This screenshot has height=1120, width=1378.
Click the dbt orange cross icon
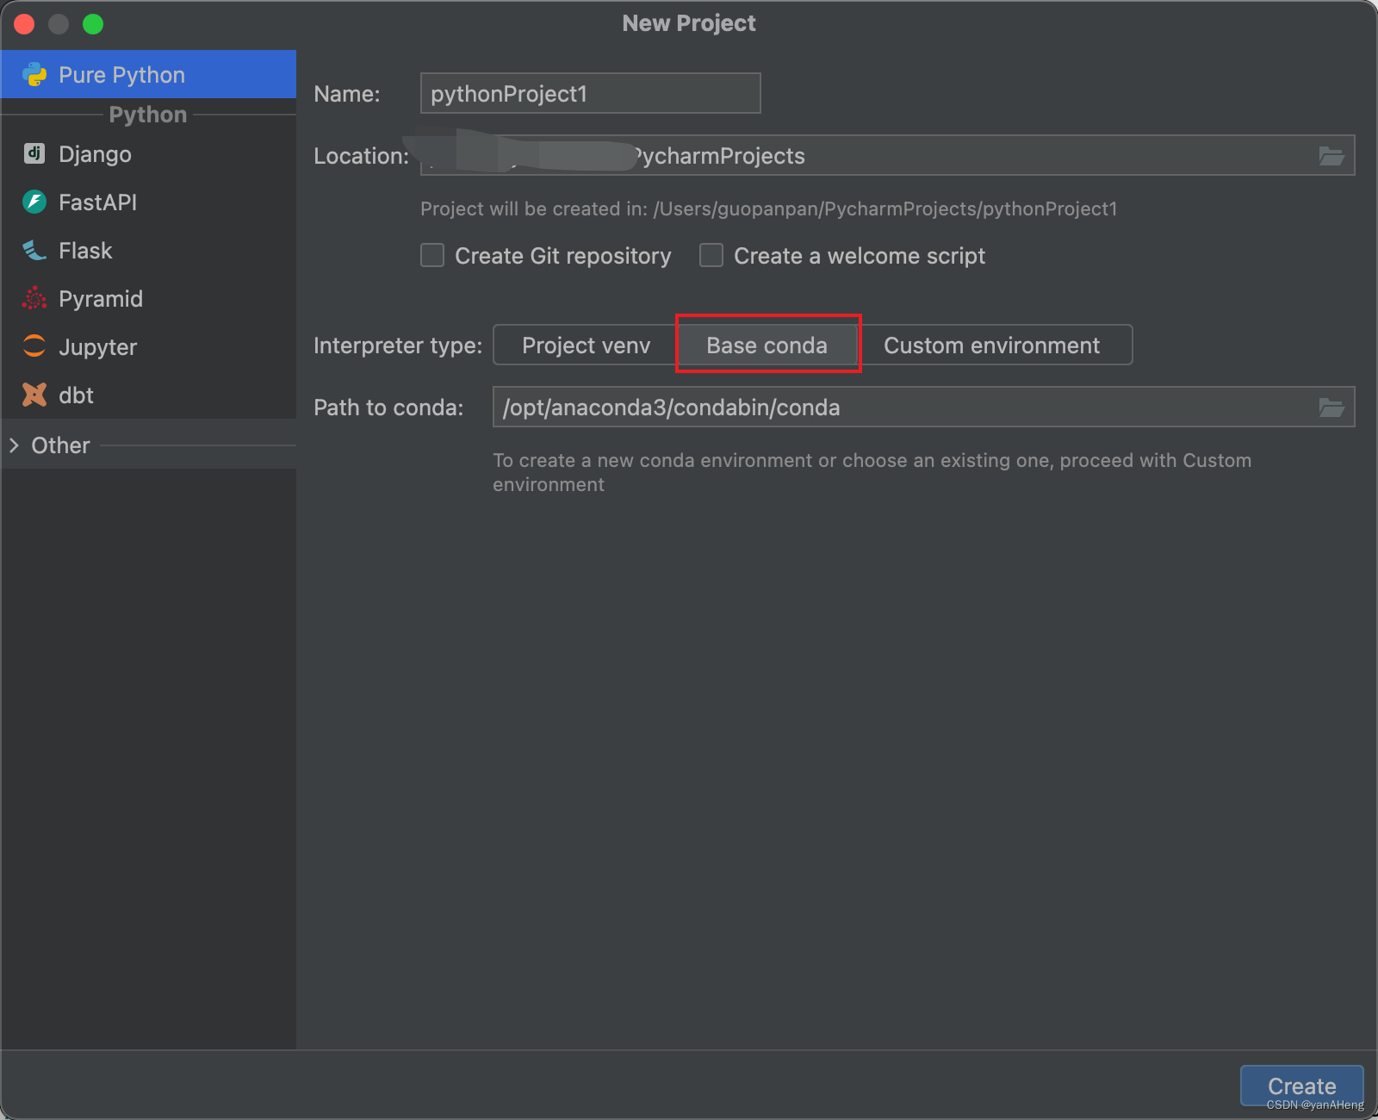tap(34, 395)
